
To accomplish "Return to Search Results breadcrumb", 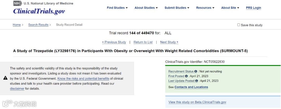I will [38, 25].
